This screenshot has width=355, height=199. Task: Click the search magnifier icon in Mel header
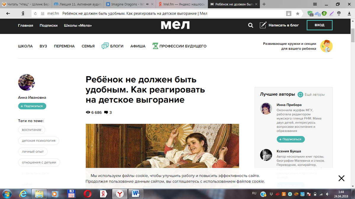pyautogui.click(x=251, y=25)
